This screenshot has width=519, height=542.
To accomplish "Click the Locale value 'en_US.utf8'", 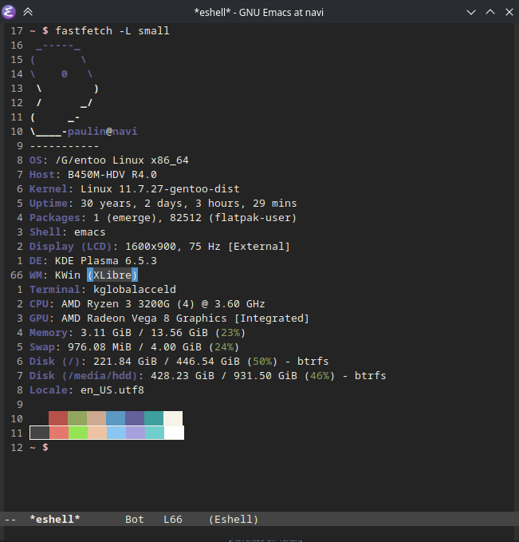I will click(112, 390).
